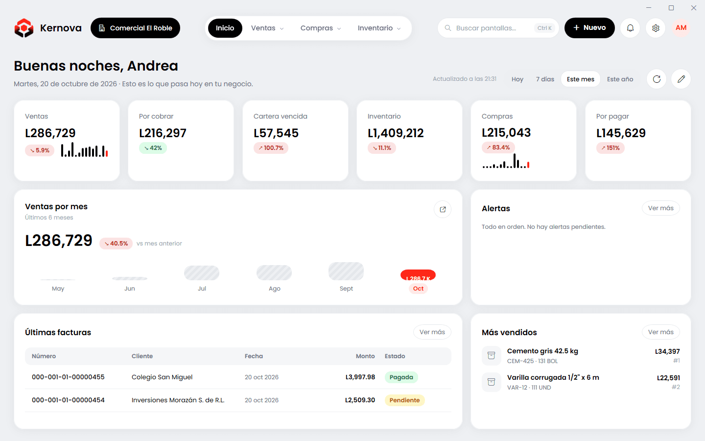Select the 7 días time range
The image size is (705, 441).
[x=545, y=79]
